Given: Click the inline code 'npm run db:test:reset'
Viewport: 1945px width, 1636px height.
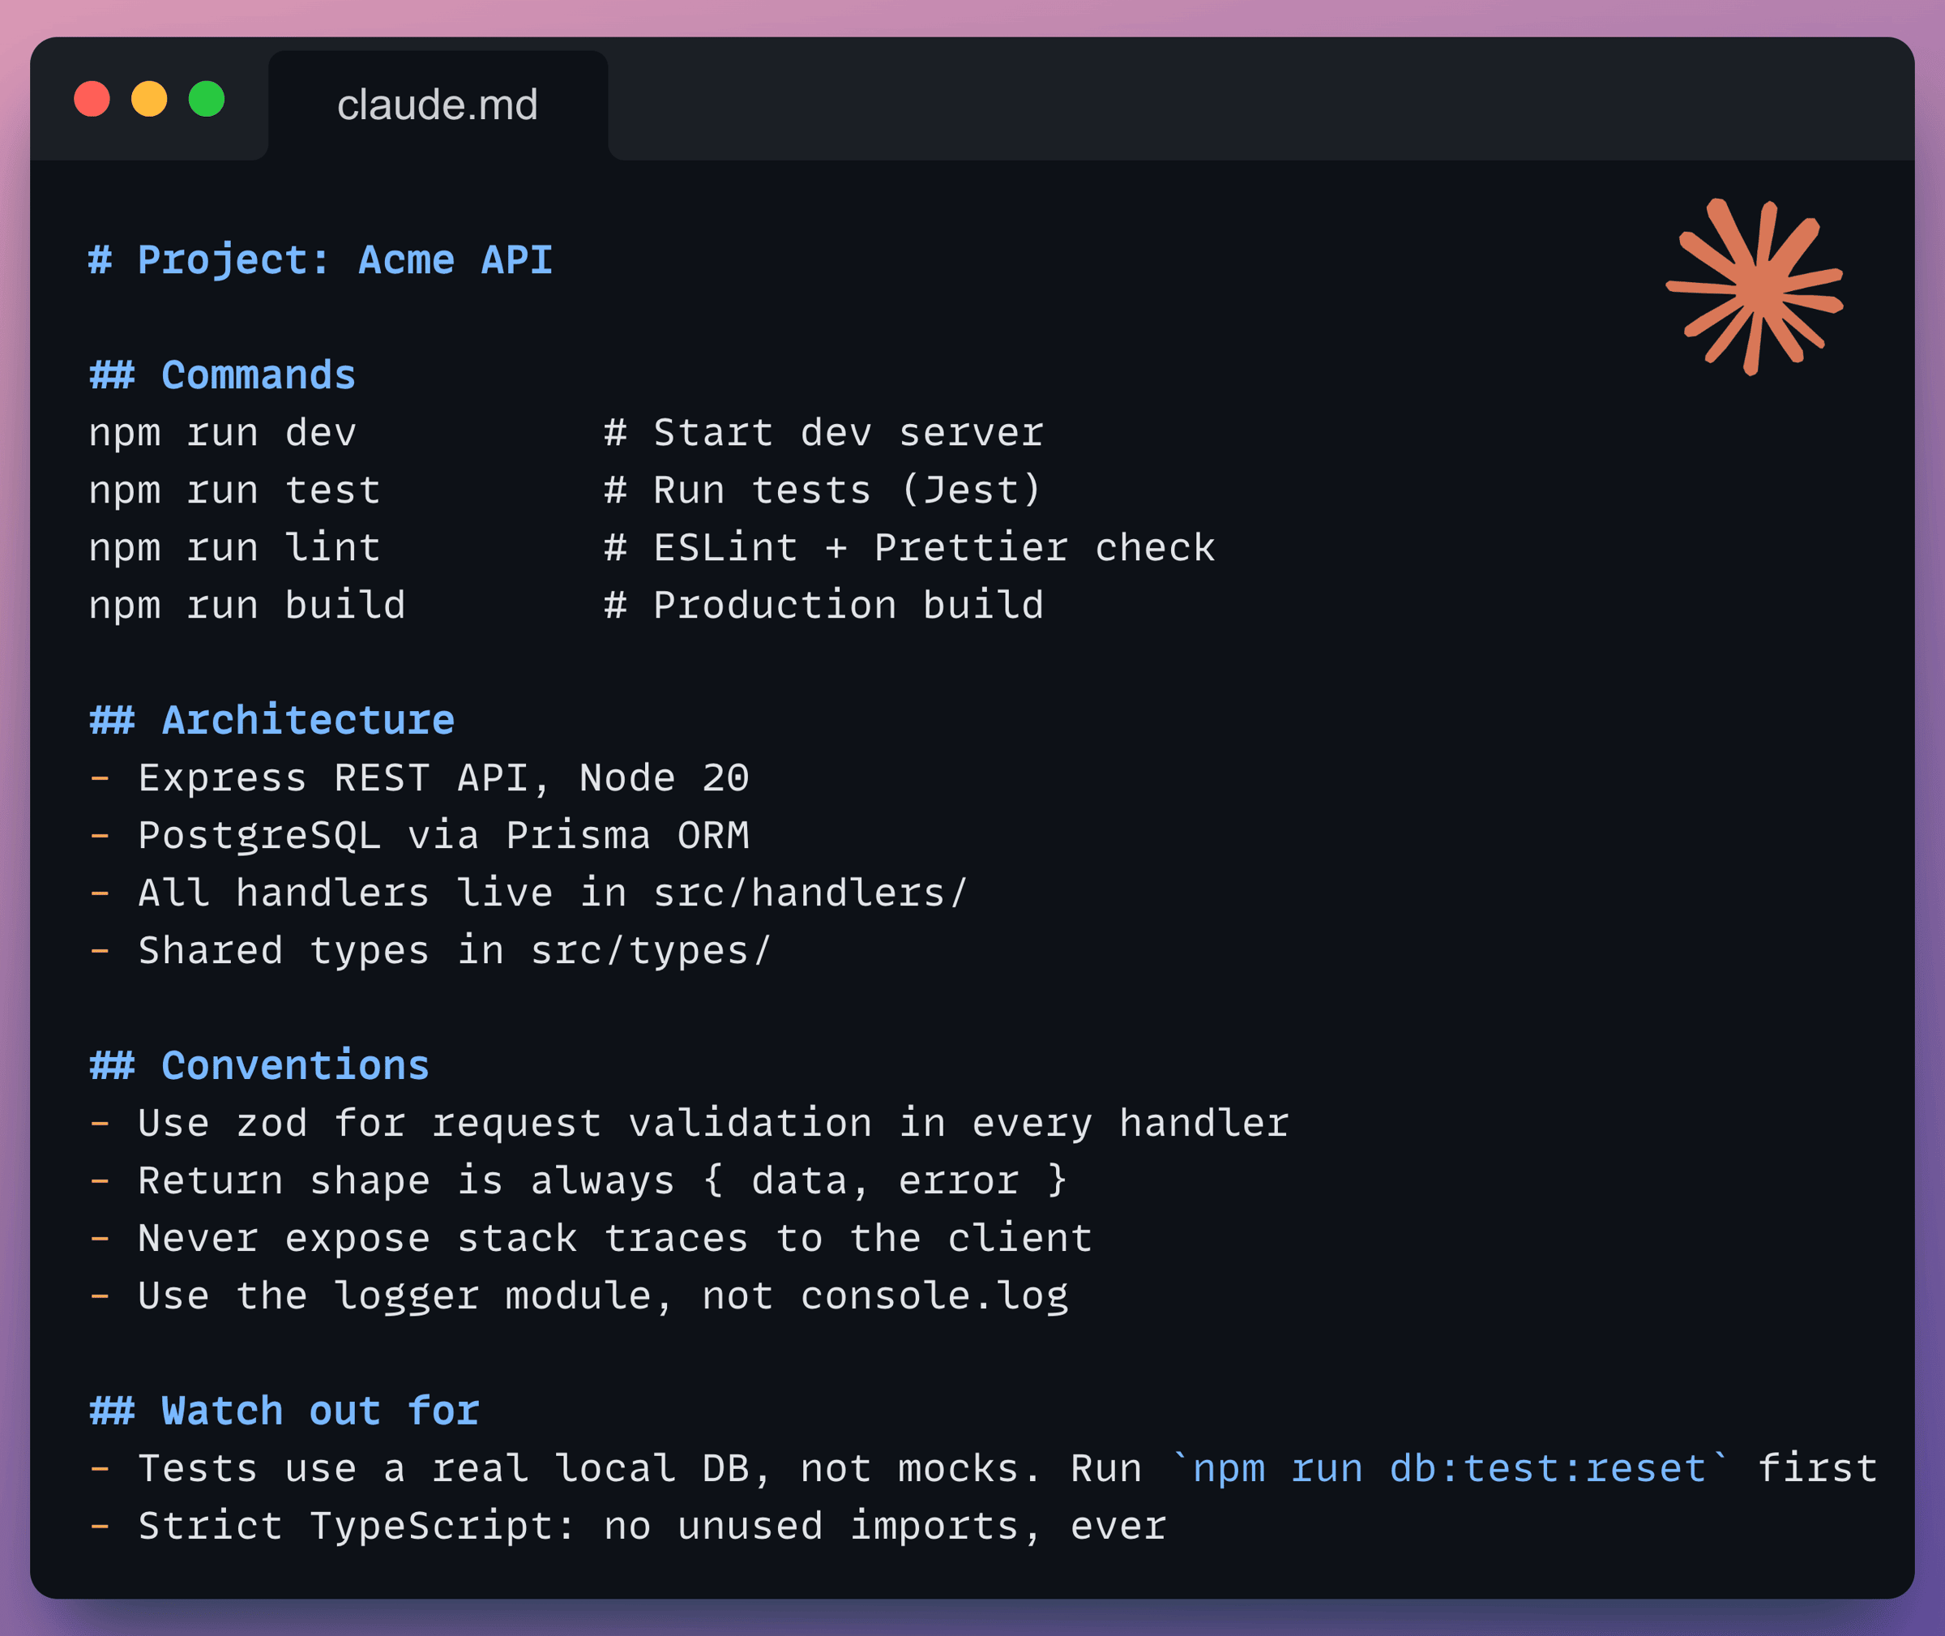Looking at the screenshot, I should coord(1450,1468).
